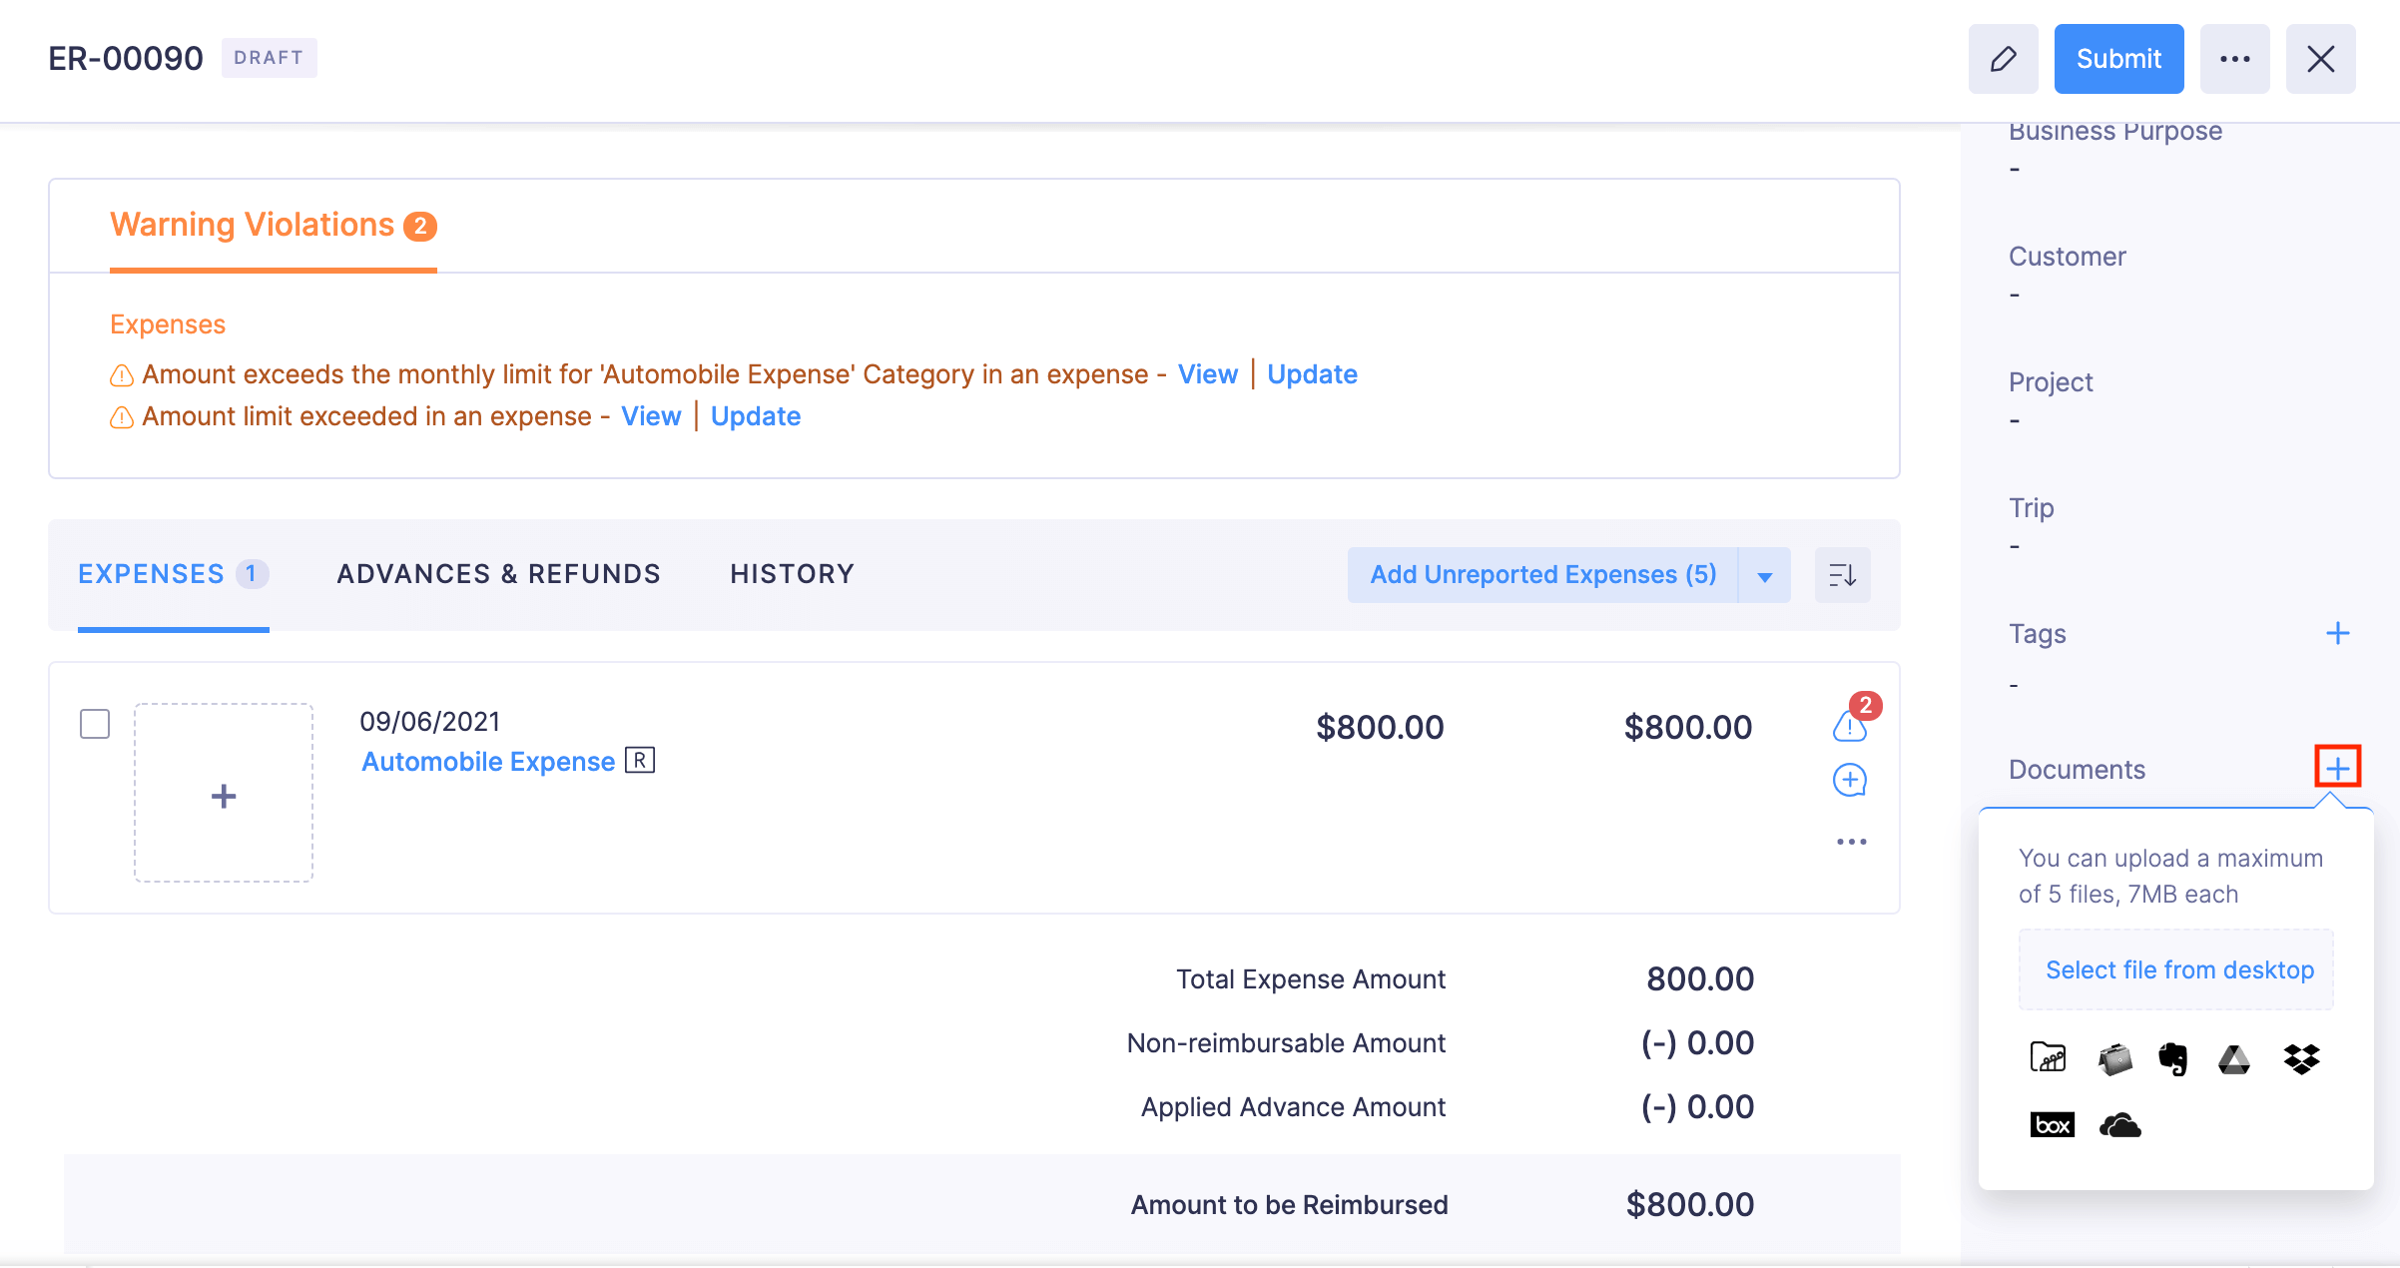
Task: Choose Evernote as upload source
Action: pos(2173,1058)
